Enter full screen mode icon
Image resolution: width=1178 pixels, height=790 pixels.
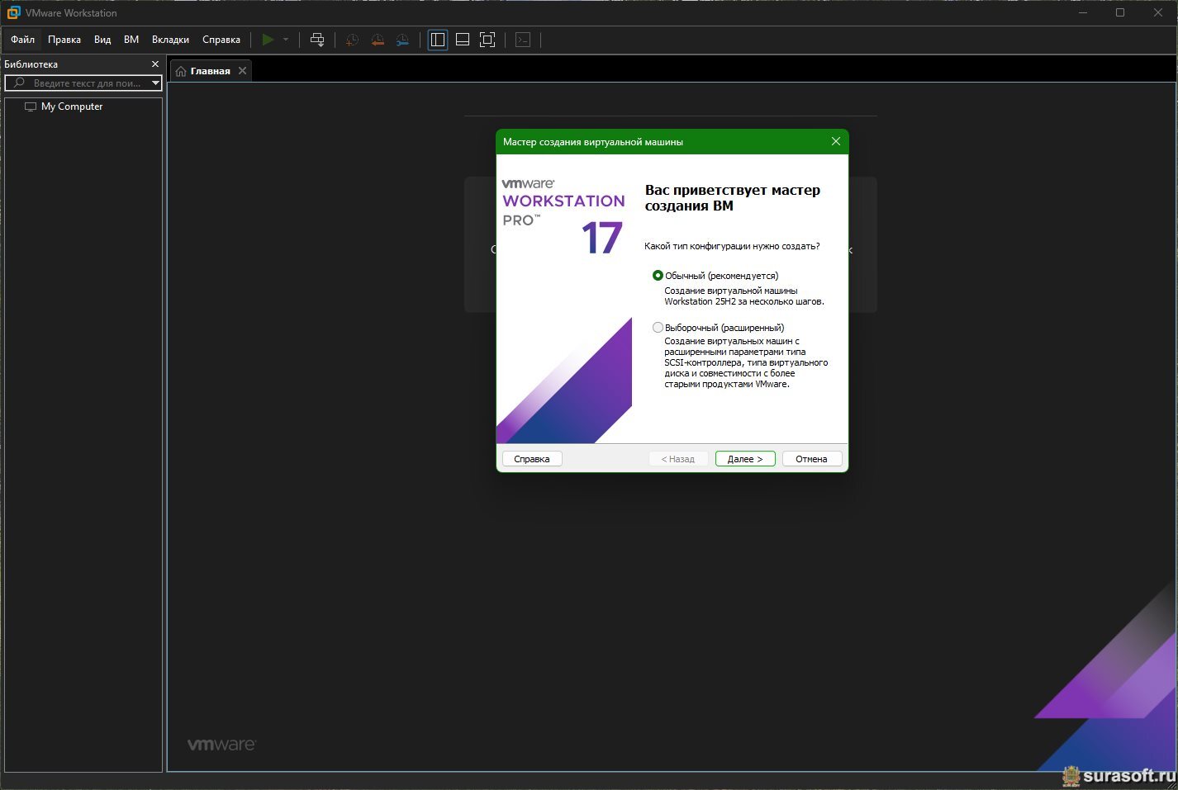[487, 40]
